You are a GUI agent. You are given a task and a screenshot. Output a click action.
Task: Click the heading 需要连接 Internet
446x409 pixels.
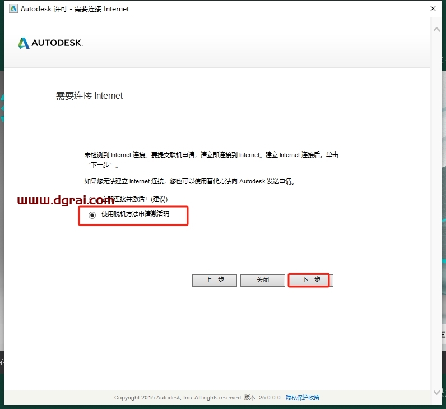pyautogui.click(x=89, y=96)
